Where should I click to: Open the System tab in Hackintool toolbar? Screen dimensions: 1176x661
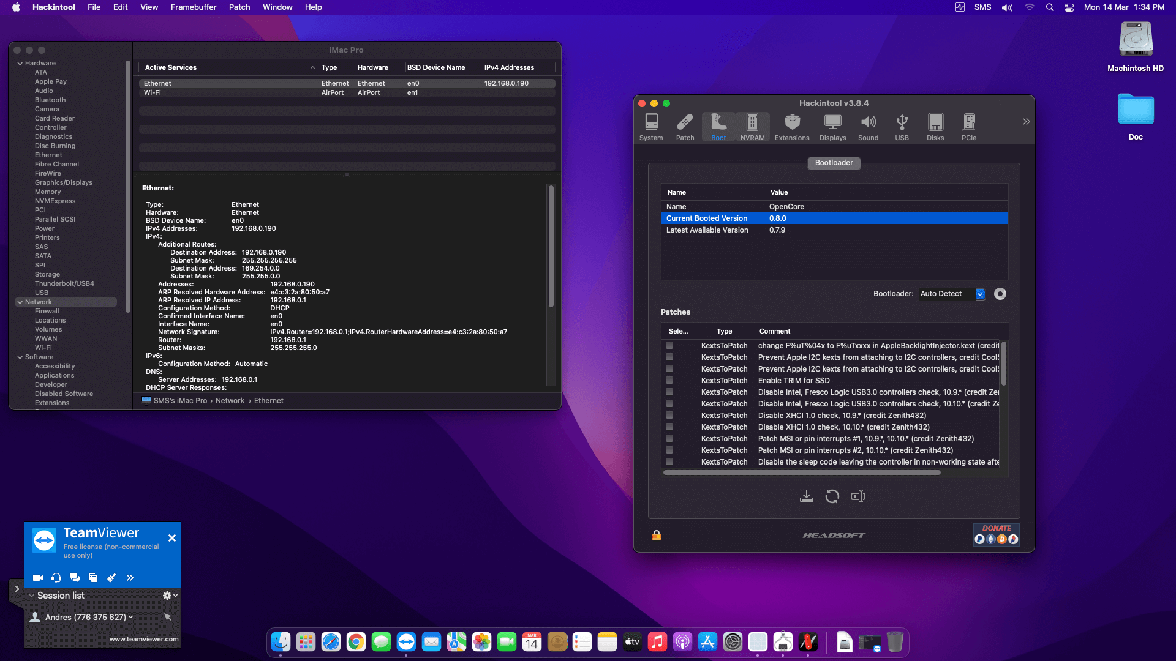point(651,127)
